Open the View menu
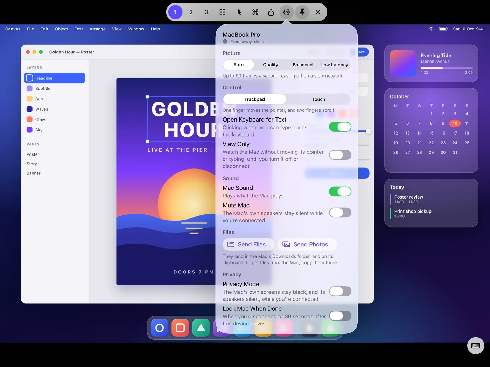 (x=117, y=29)
